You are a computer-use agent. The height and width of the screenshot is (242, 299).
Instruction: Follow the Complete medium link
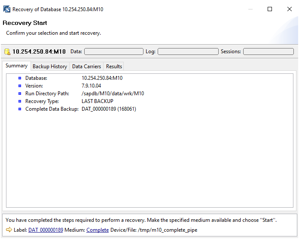pyautogui.click(x=98, y=230)
